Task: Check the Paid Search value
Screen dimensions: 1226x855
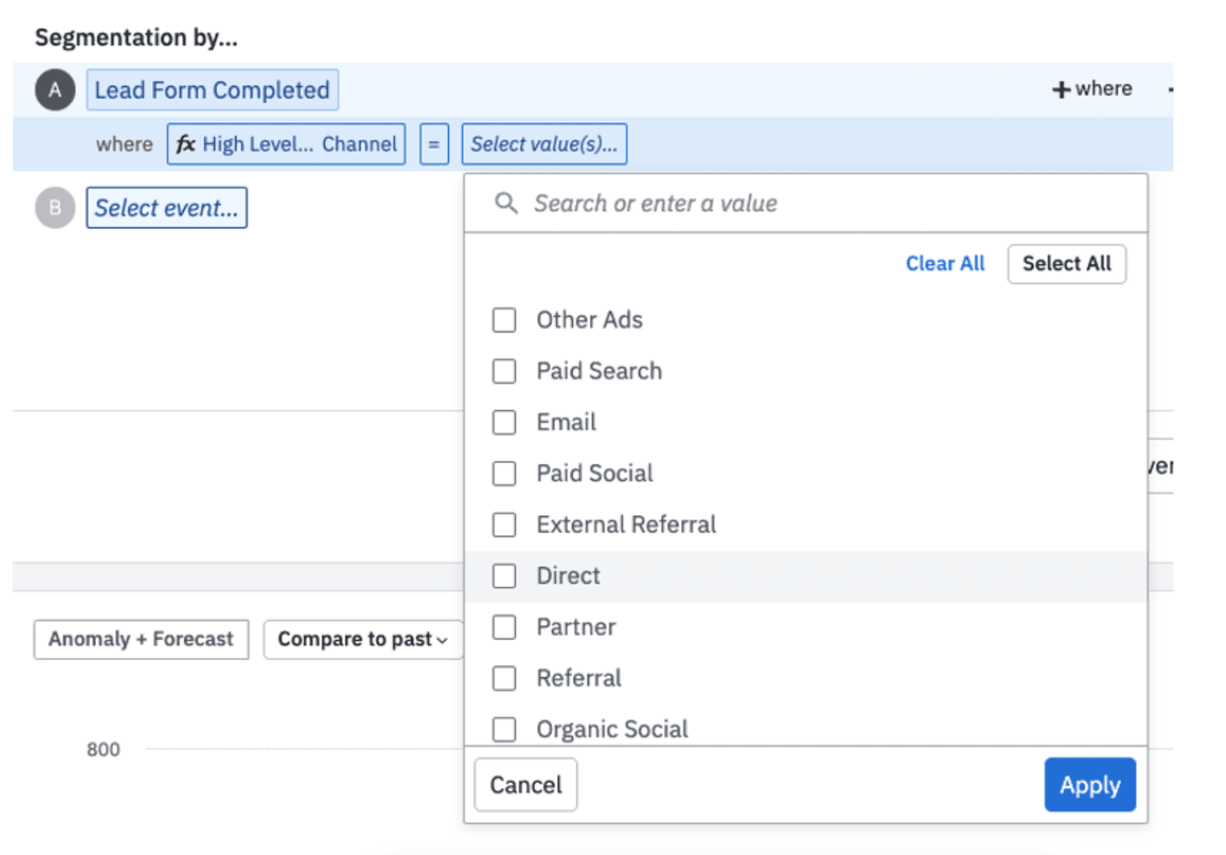Action: (x=504, y=371)
